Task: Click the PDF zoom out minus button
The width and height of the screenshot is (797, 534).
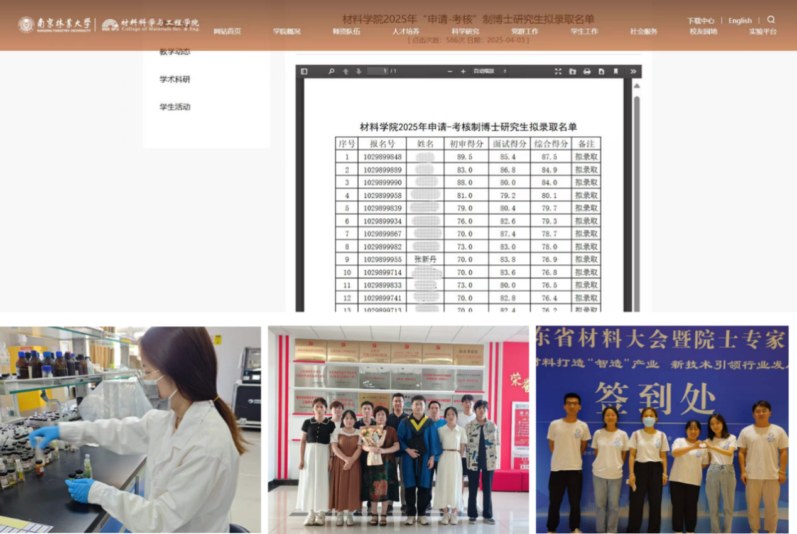Action: [x=450, y=72]
